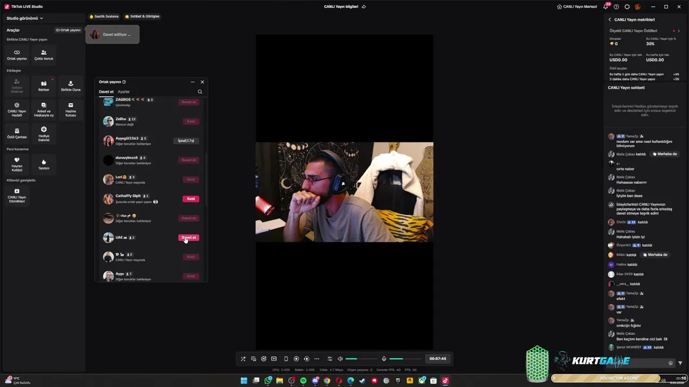Open the Çoklu konuk tool

point(44,54)
